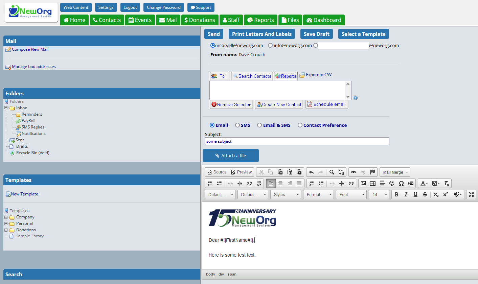Choose Paste from Word icon
This screenshot has width=478, height=284.
[x=299, y=172]
